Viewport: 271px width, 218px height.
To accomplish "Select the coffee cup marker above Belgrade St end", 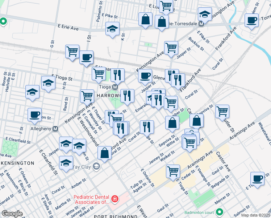I will [x=257, y=179].
